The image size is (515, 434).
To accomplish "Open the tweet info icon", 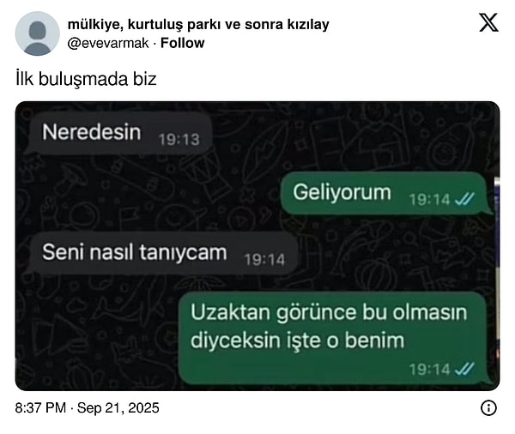I will point(488,408).
